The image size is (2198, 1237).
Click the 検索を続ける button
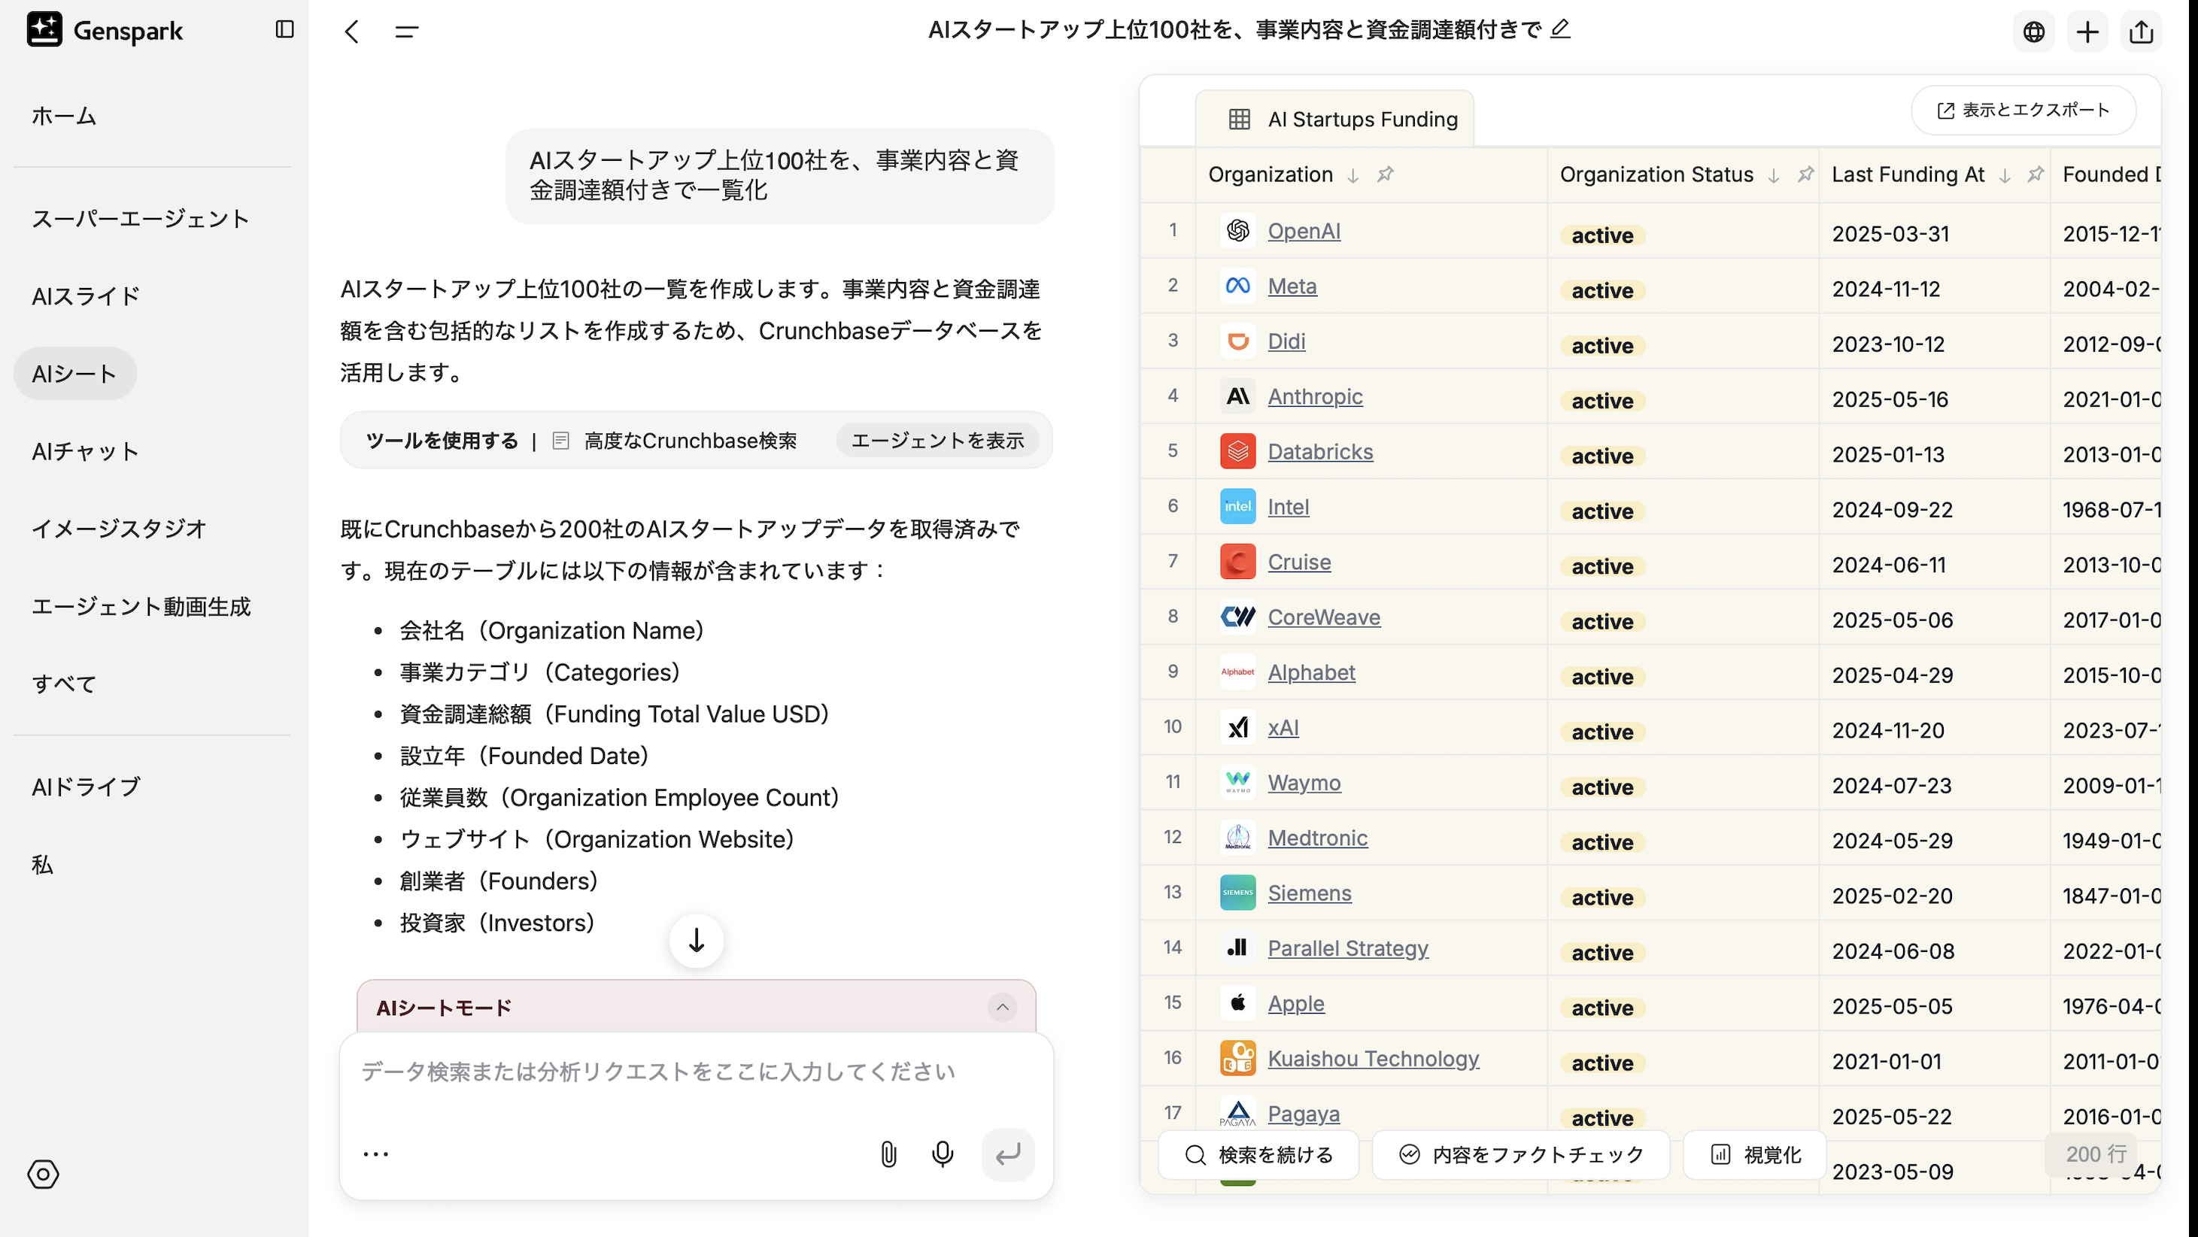click(x=1258, y=1155)
